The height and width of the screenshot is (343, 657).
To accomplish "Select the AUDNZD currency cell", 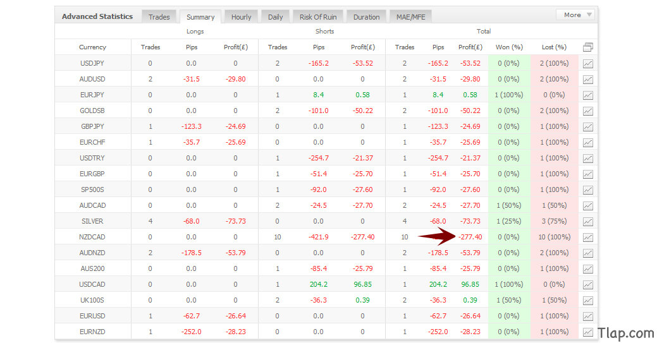I will (x=92, y=253).
